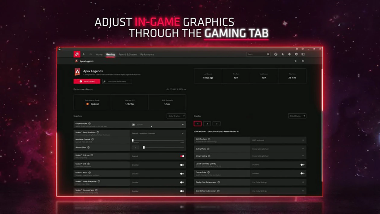Open the settings gear icon
Screen dimensions: 380x214
pos(296,54)
